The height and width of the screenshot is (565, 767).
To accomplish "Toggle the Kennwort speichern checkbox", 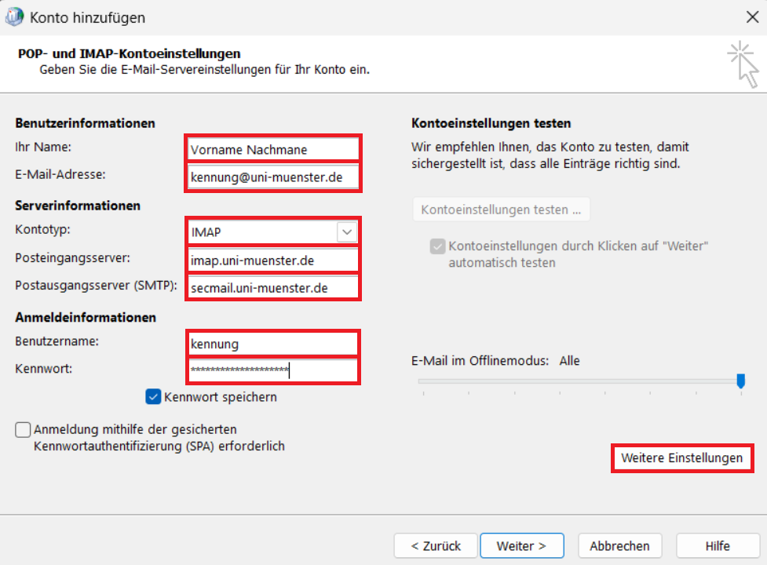I will tap(154, 397).
